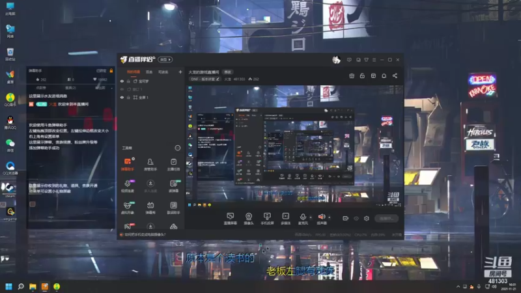Open steam desktop shortcut
The image size is (521, 293).
(x=10, y=190)
